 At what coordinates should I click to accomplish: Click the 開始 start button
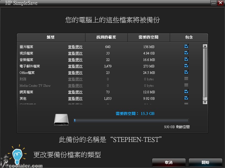coord(205,162)
